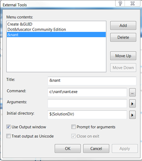Open the Initial directory macro arrow menu
The height and width of the screenshot is (161, 142).
[x=132, y=115]
